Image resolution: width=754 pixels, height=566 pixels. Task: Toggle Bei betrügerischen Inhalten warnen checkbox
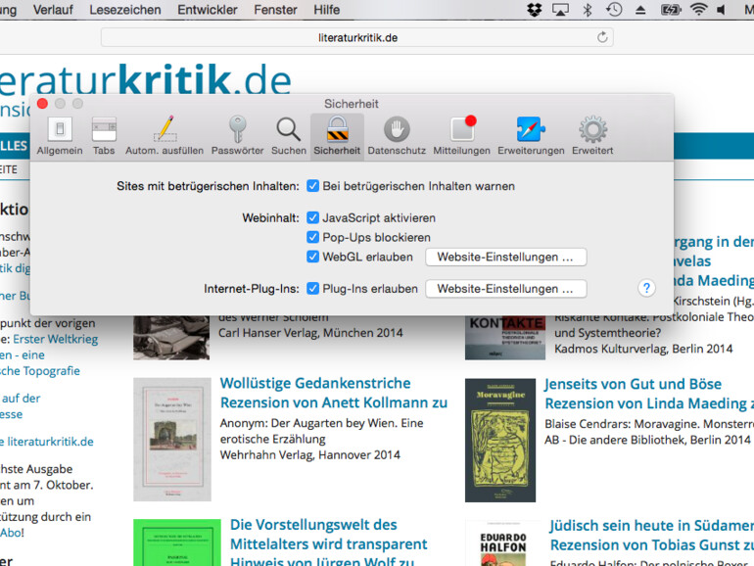313,186
